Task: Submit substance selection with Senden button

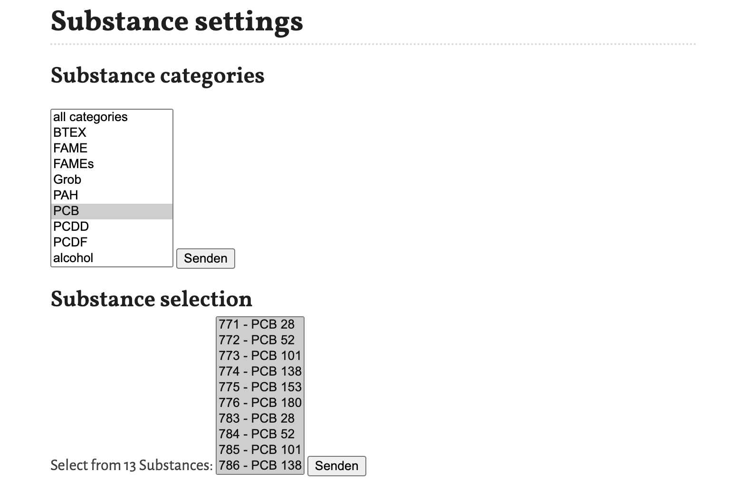Action: [336, 466]
